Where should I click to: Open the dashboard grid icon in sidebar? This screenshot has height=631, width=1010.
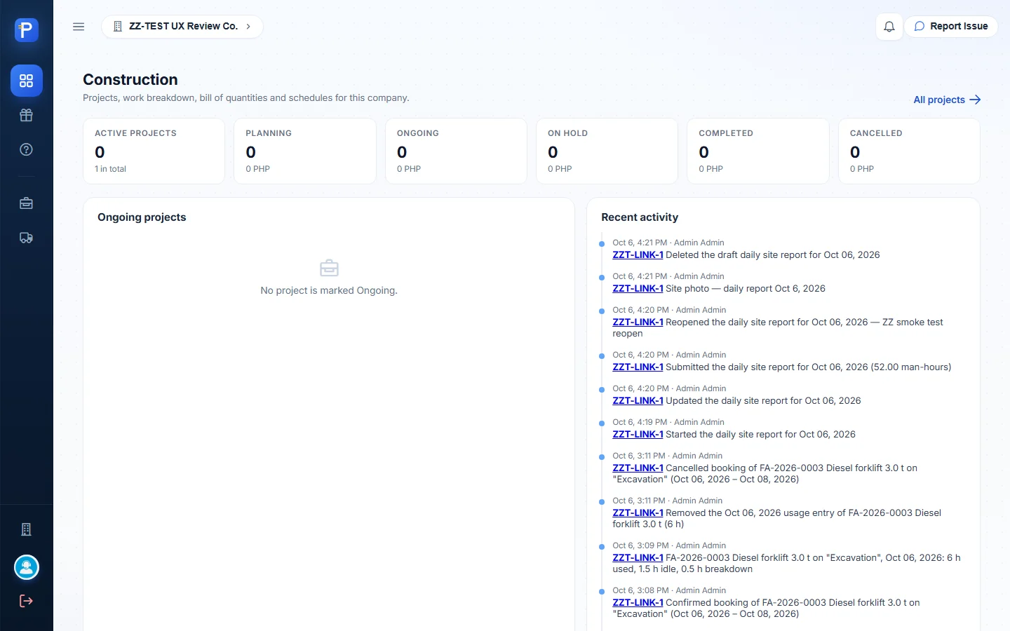27,81
